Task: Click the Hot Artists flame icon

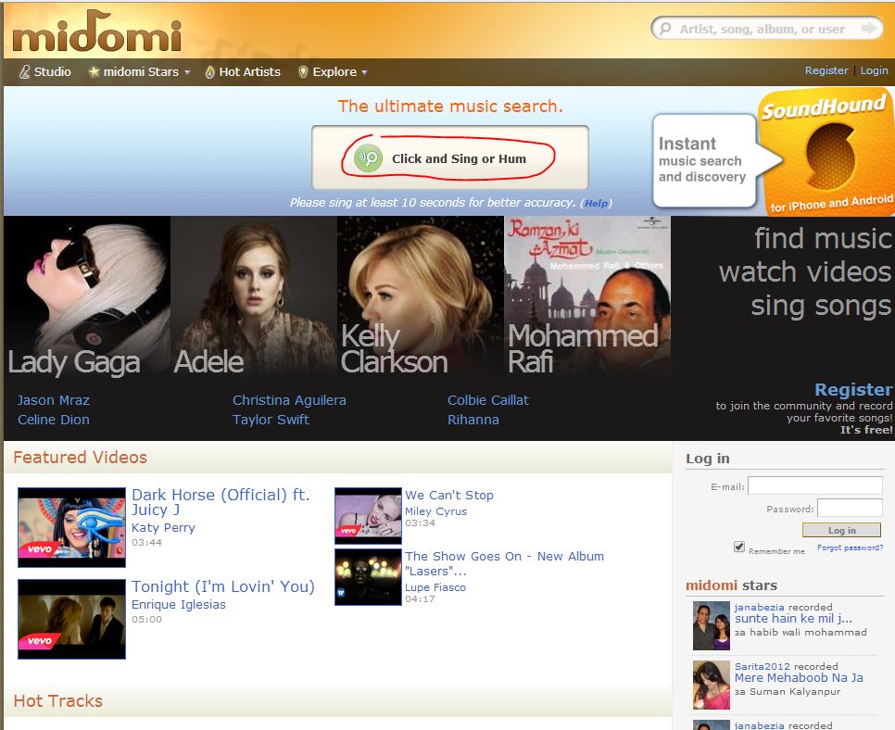Action: point(210,71)
